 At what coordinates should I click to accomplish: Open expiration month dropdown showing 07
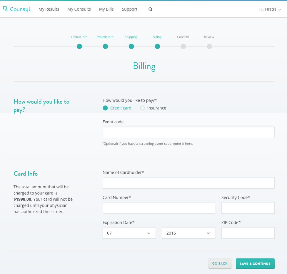[129, 233]
